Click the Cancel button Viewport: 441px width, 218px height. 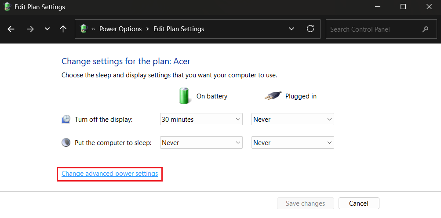(x=359, y=203)
